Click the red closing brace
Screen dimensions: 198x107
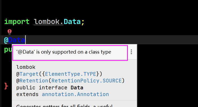(6, 86)
